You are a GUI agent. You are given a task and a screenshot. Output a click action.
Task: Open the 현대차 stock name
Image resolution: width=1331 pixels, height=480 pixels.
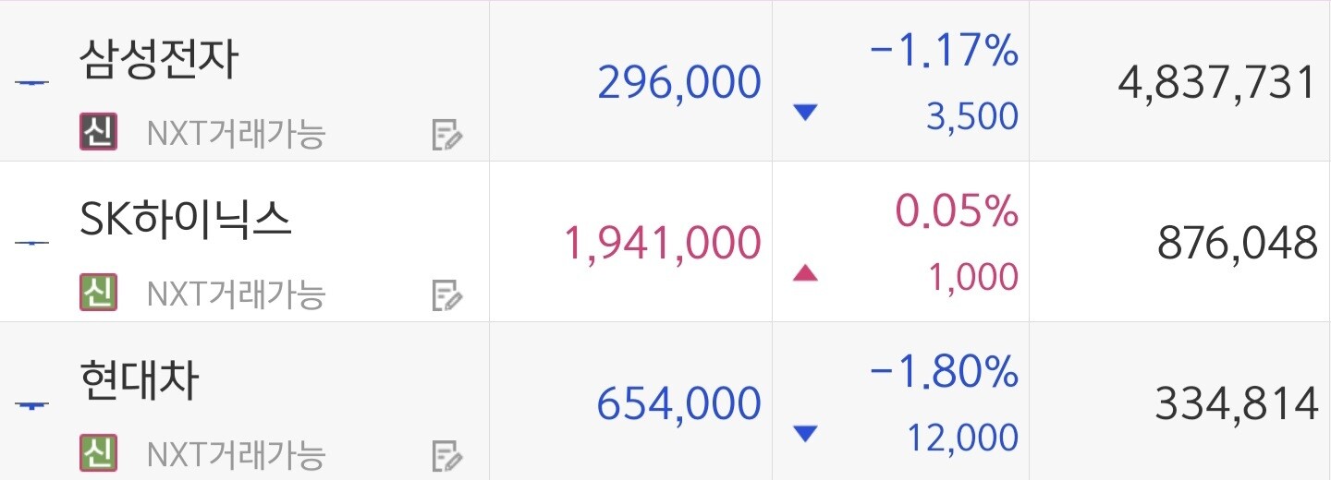139,380
